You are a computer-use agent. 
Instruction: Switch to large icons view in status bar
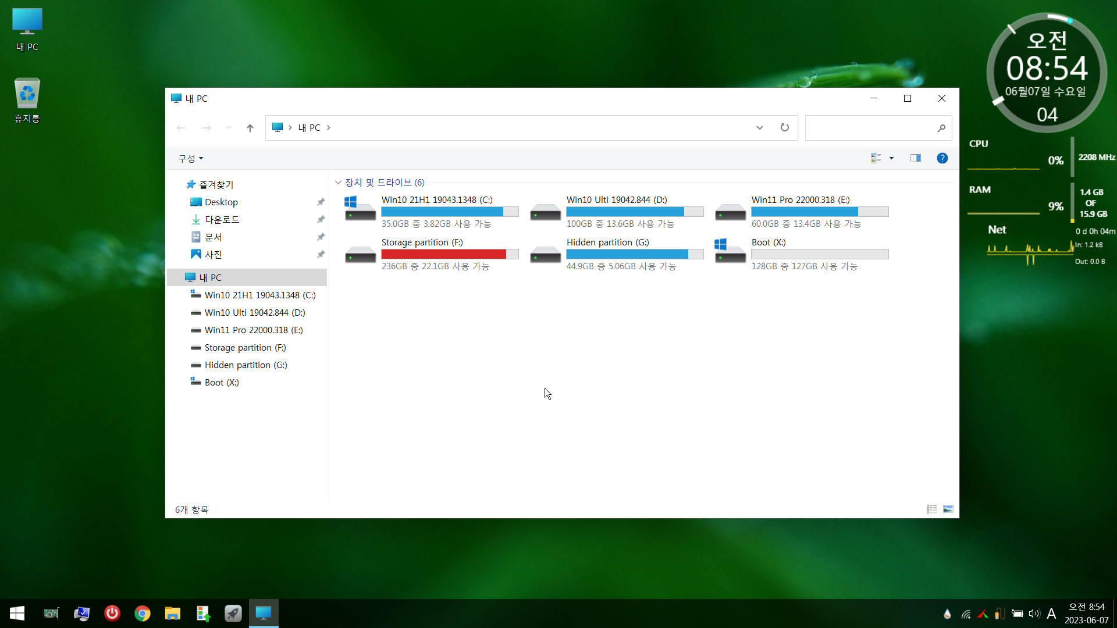(948, 509)
